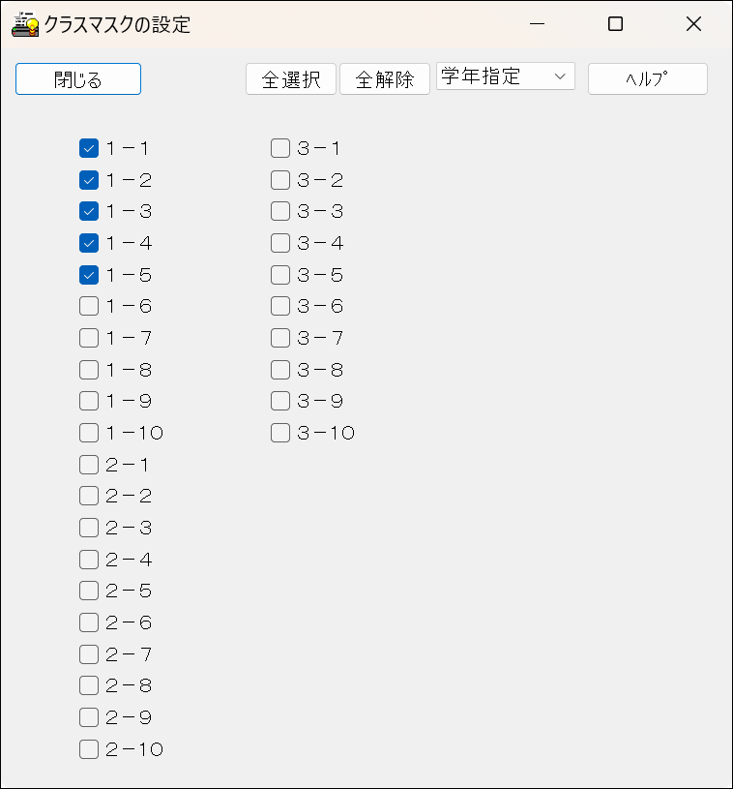This screenshot has width=733, height=789.
Task: Uncheck the 1－1 class checkbox
Action: point(89,148)
